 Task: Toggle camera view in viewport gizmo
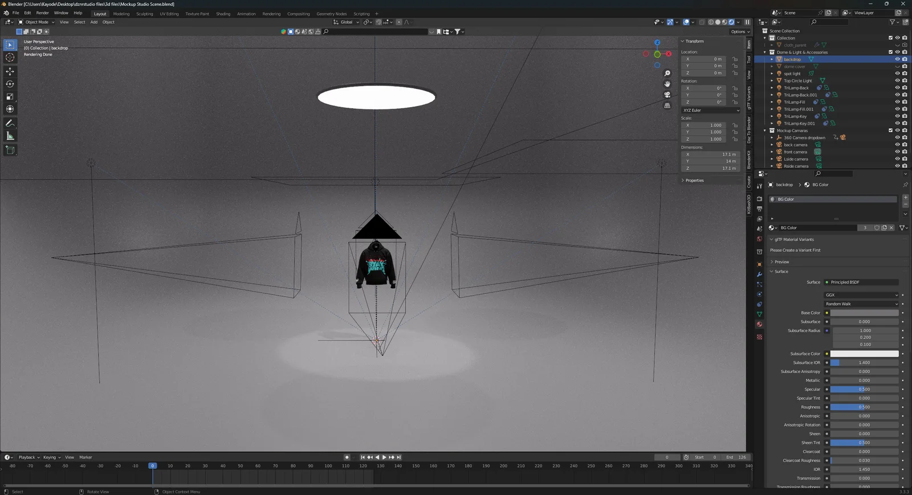tap(667, 95)
